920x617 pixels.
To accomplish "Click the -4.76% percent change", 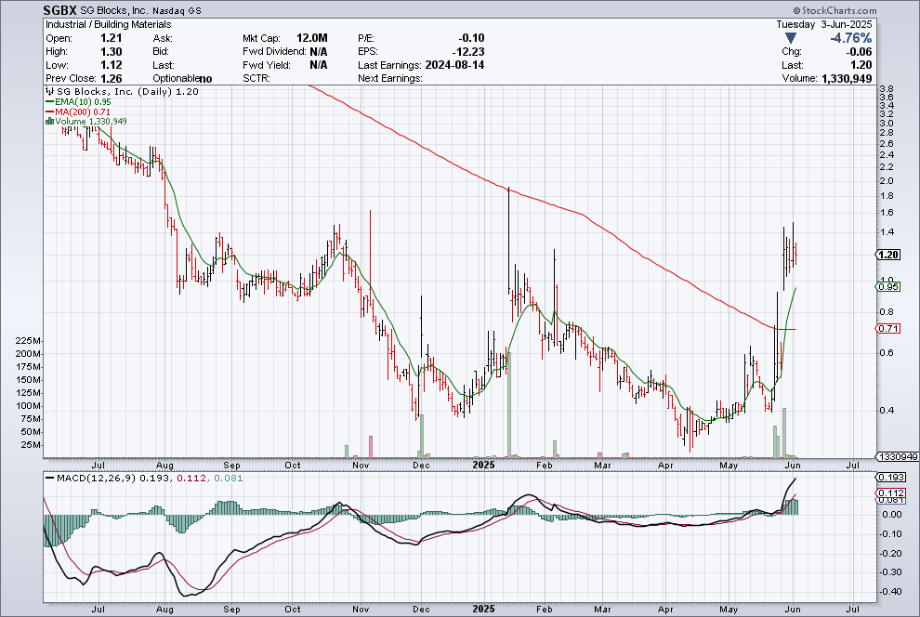I will 850,38.
